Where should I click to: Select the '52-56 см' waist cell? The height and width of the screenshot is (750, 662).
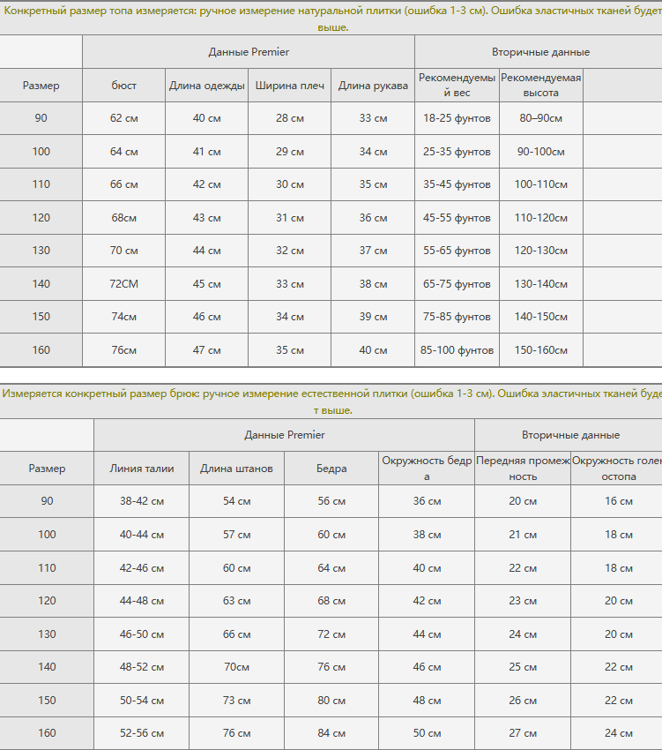pyautogui.click(x=142, y=733)
